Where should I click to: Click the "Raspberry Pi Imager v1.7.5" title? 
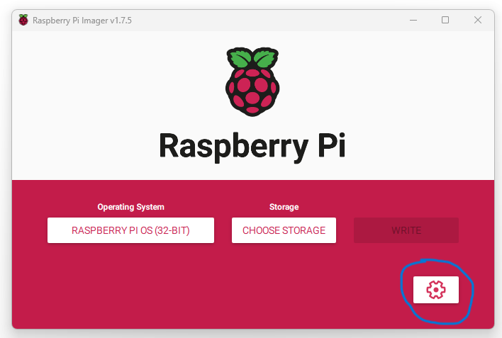pyautogui.click(x=82, y=21)
